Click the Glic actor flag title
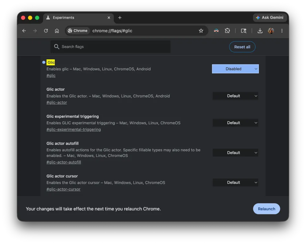This screenshot has width=306, height=244. tap(55, 89)
